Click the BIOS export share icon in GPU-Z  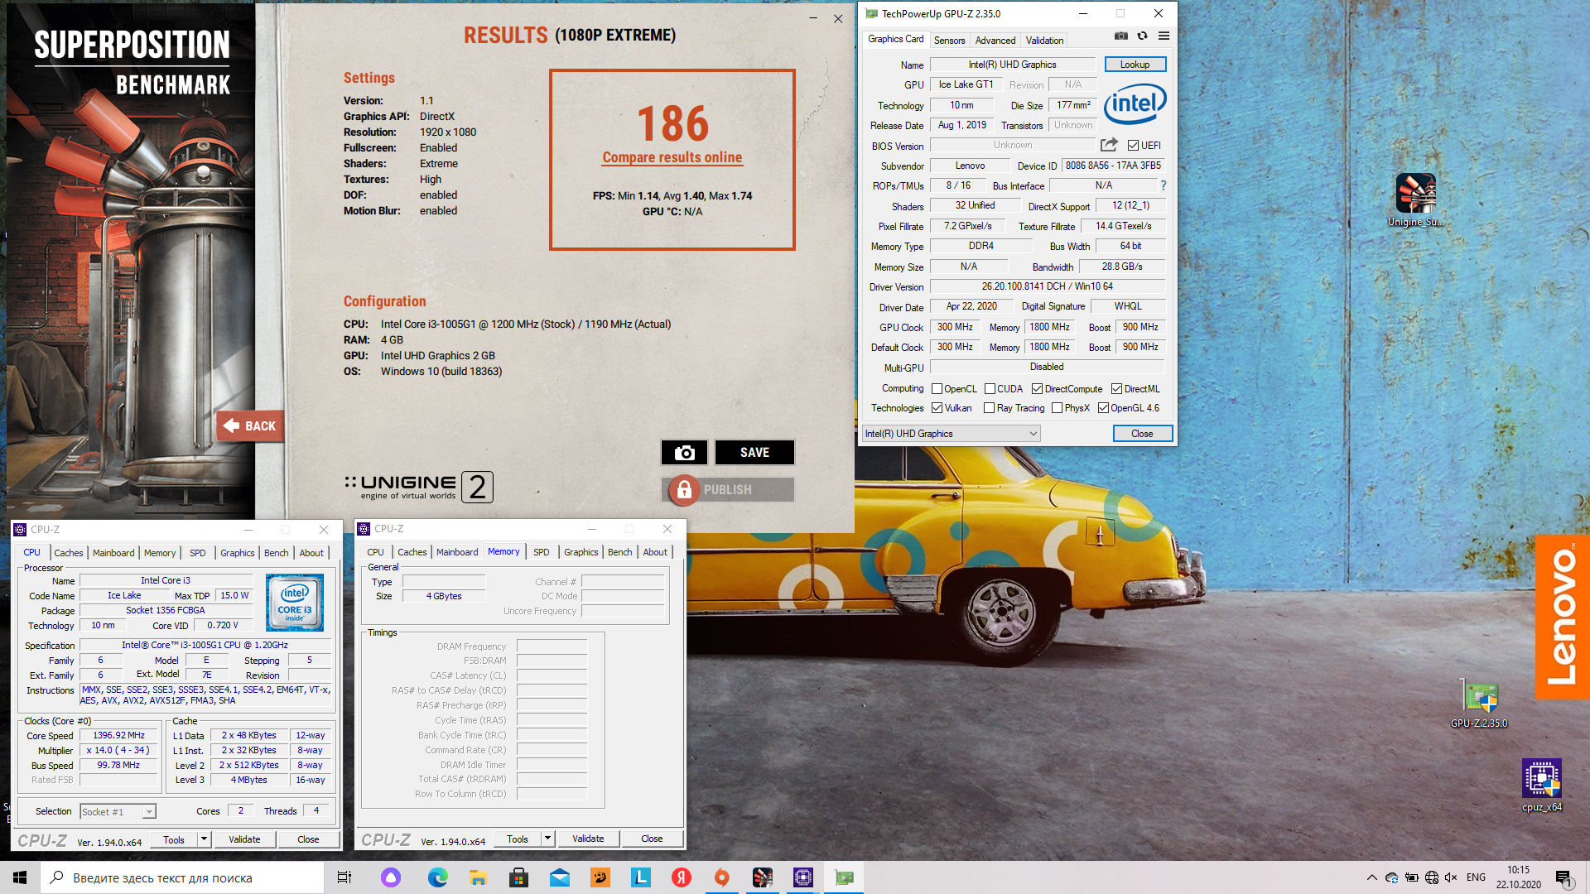coord(1109,145)
